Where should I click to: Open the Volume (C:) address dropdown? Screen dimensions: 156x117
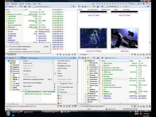(x=117, y=58)
